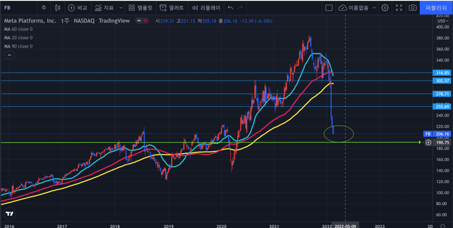
Task: Click the FB 206.16 last price label
Action: coord(438,134)
